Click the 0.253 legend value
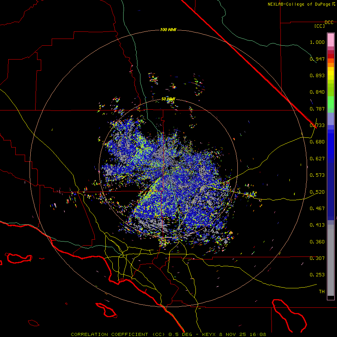Viewport: 337px width, 337px height. click(317, 275)
